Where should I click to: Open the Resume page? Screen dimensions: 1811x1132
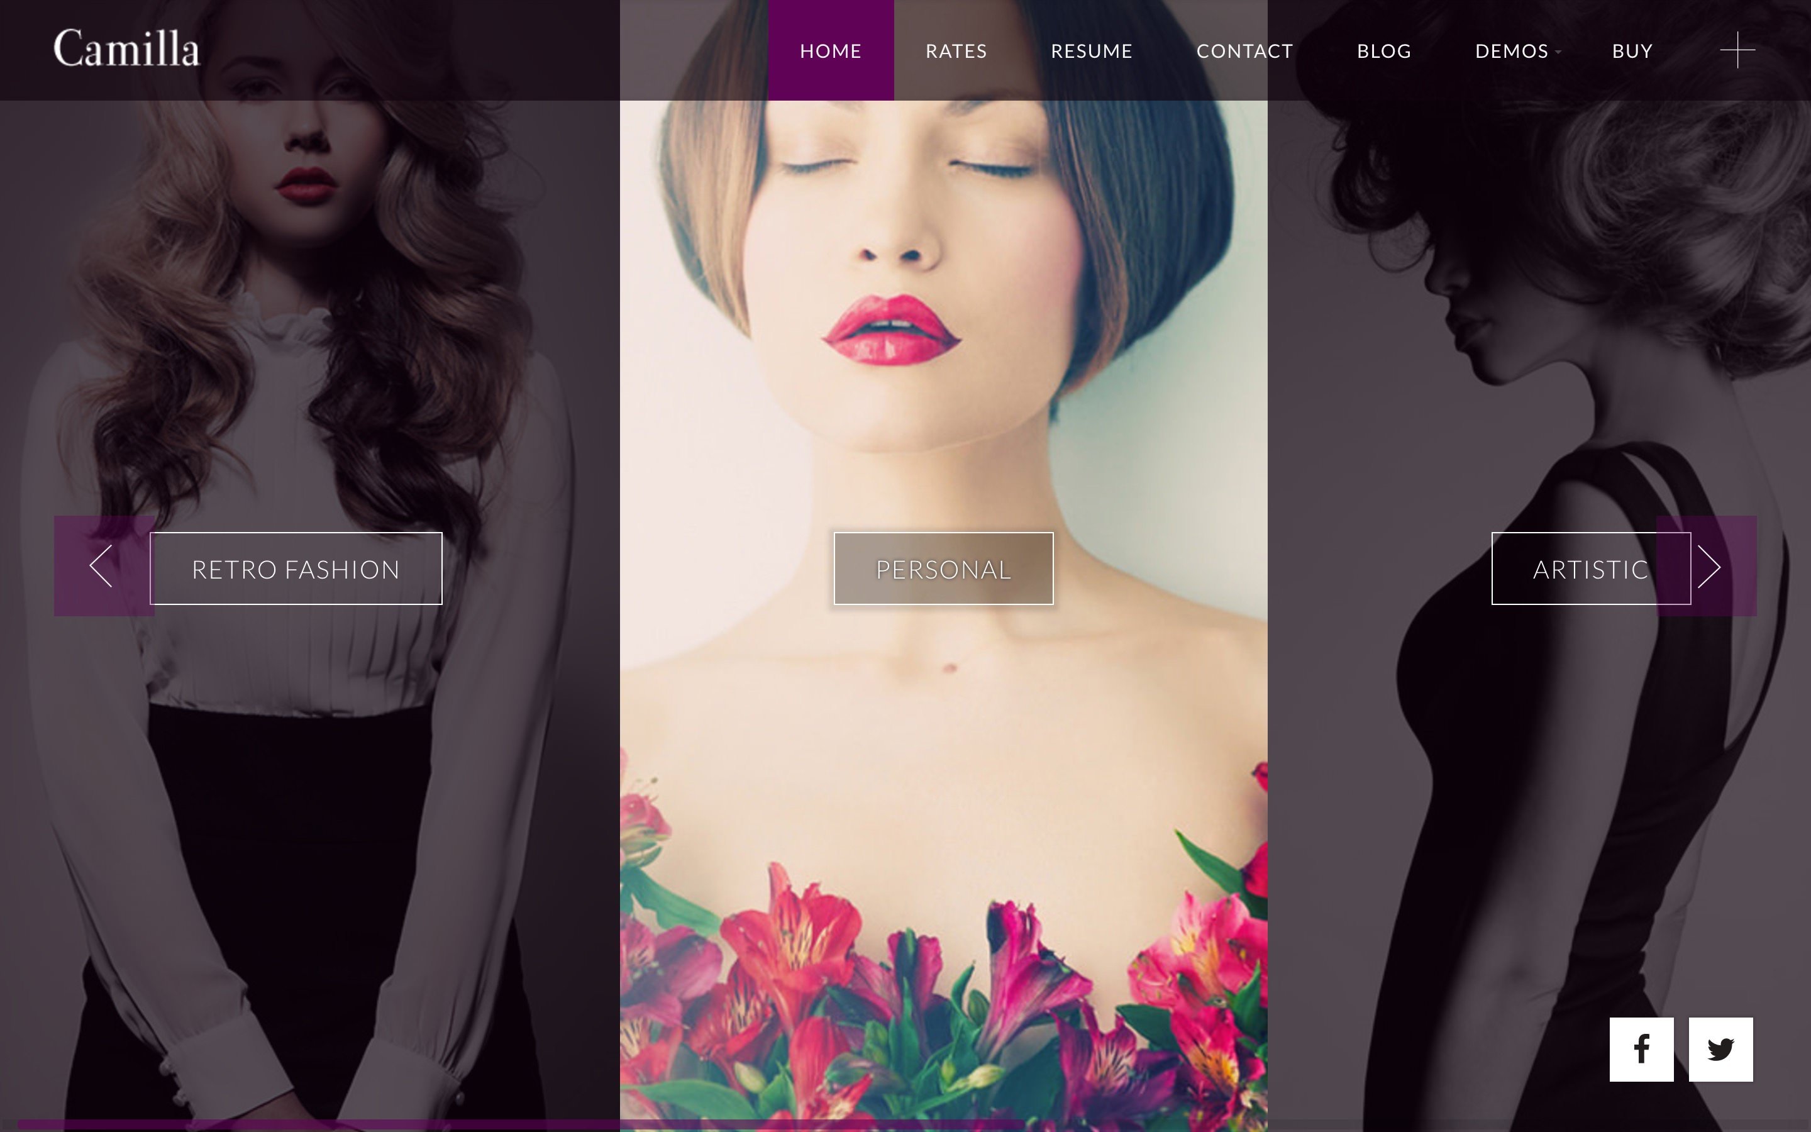click(x=1092, y=50)
